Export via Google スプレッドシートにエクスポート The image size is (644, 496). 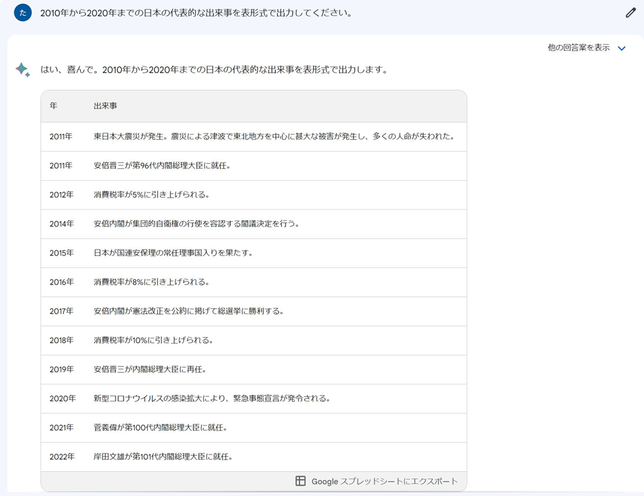point(384,481)
